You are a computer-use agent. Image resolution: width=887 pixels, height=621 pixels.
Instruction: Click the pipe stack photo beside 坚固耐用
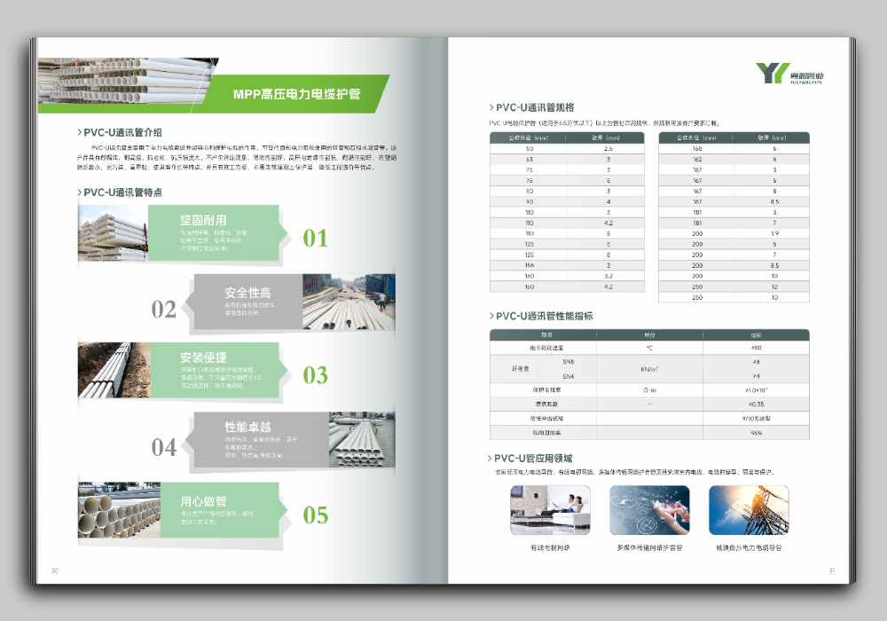(x=114, y=232)
